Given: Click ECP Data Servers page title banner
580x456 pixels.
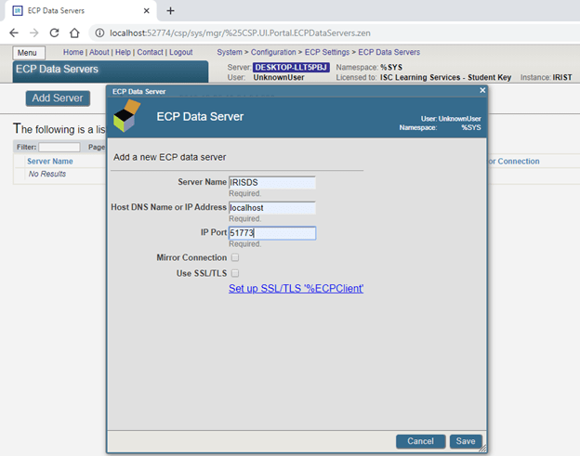Looking at the screenshot, I should coord(111,71).
